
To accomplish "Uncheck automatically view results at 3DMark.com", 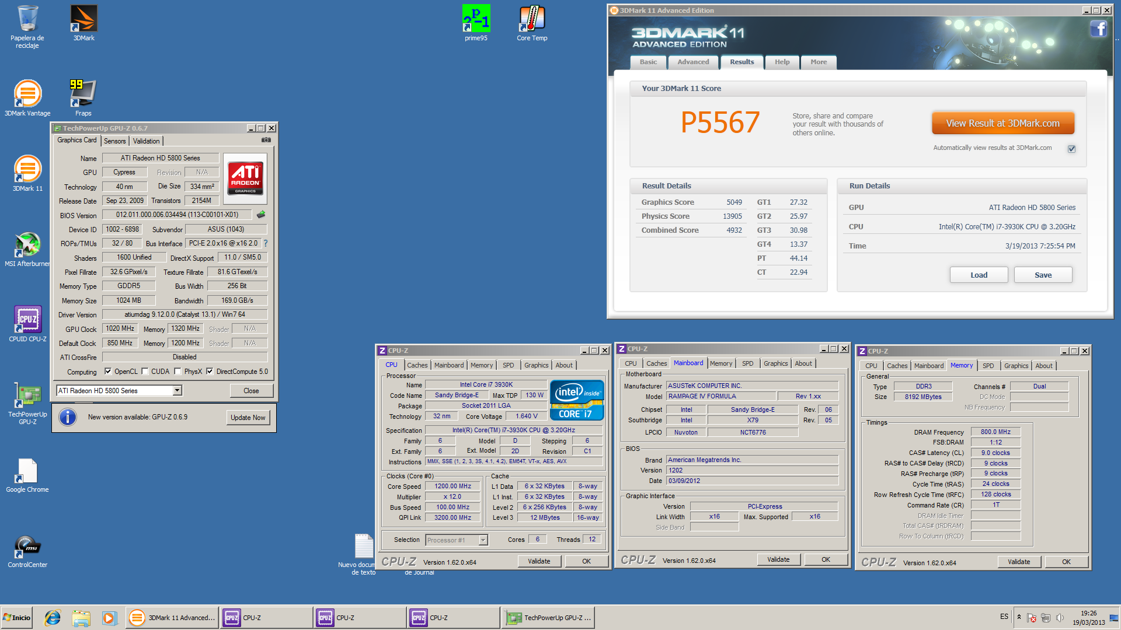I will click(x=1071, y=149).
